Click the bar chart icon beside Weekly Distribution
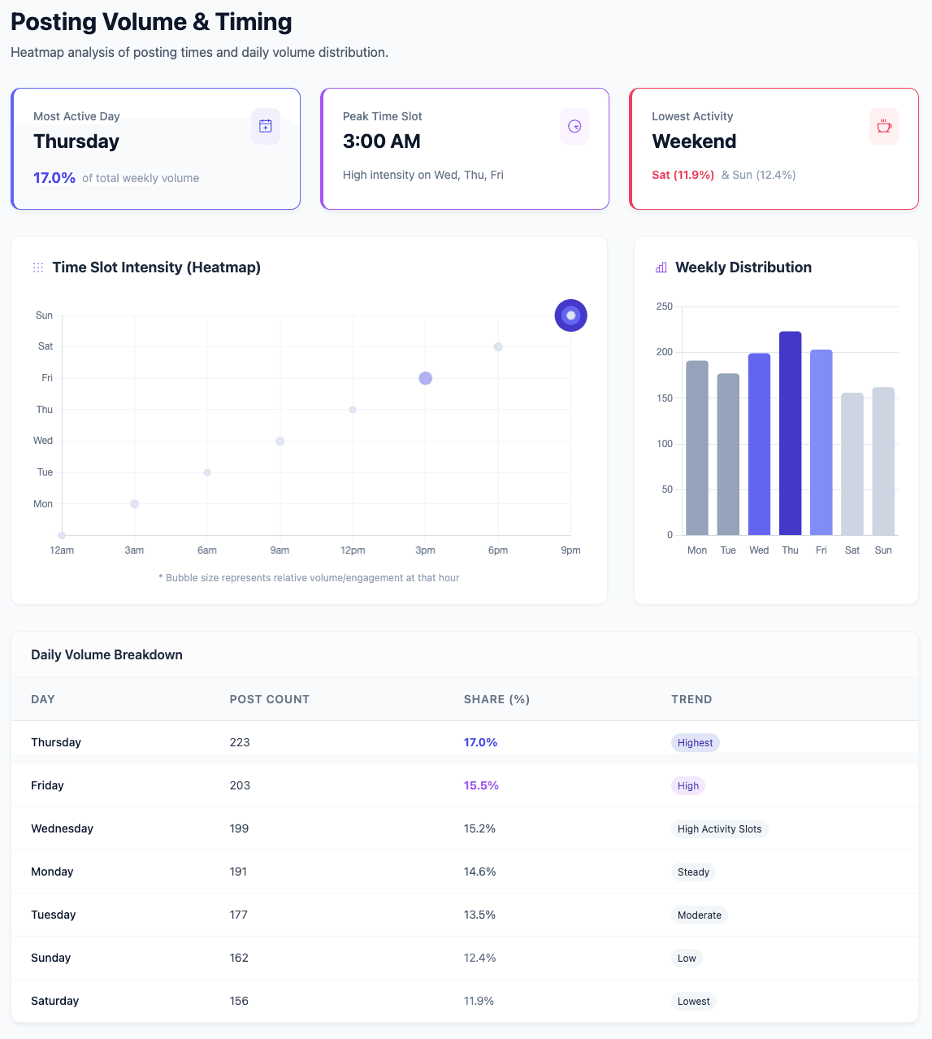Screen dimensions: 932x1039 click(661, 267)
